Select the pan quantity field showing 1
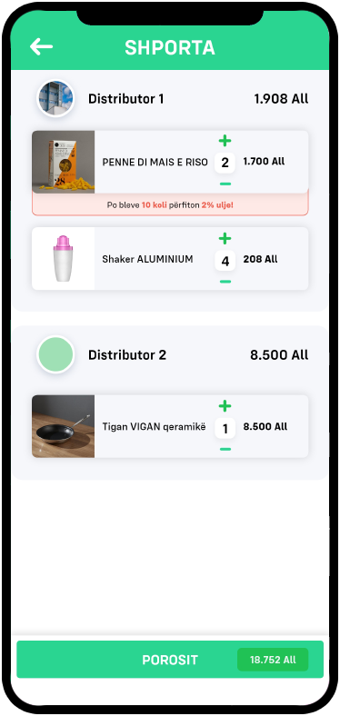 pos(225,428)
